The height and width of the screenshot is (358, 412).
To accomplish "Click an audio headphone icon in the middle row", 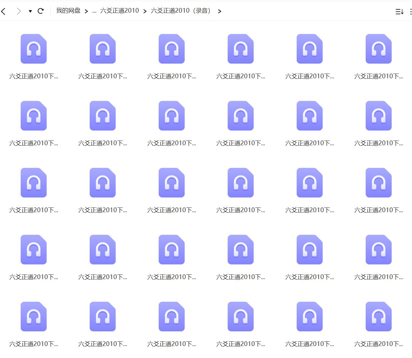I will click(171, 182).
